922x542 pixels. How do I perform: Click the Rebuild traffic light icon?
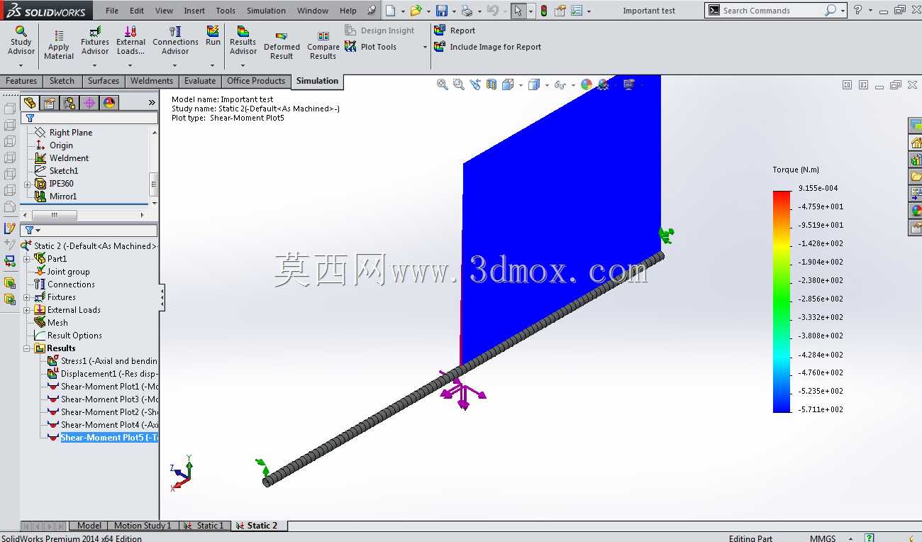pos(544,11)
